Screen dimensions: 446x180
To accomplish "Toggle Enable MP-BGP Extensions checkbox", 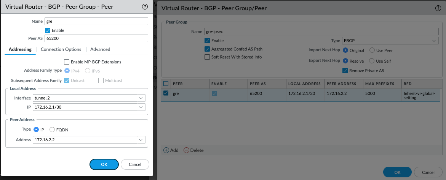I will (x=67, y=62).
